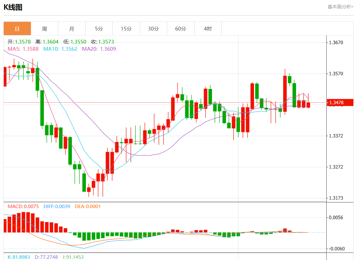Click the DIFF value label
This screenshot has width=359, height=260.
(x=57, y=207)
